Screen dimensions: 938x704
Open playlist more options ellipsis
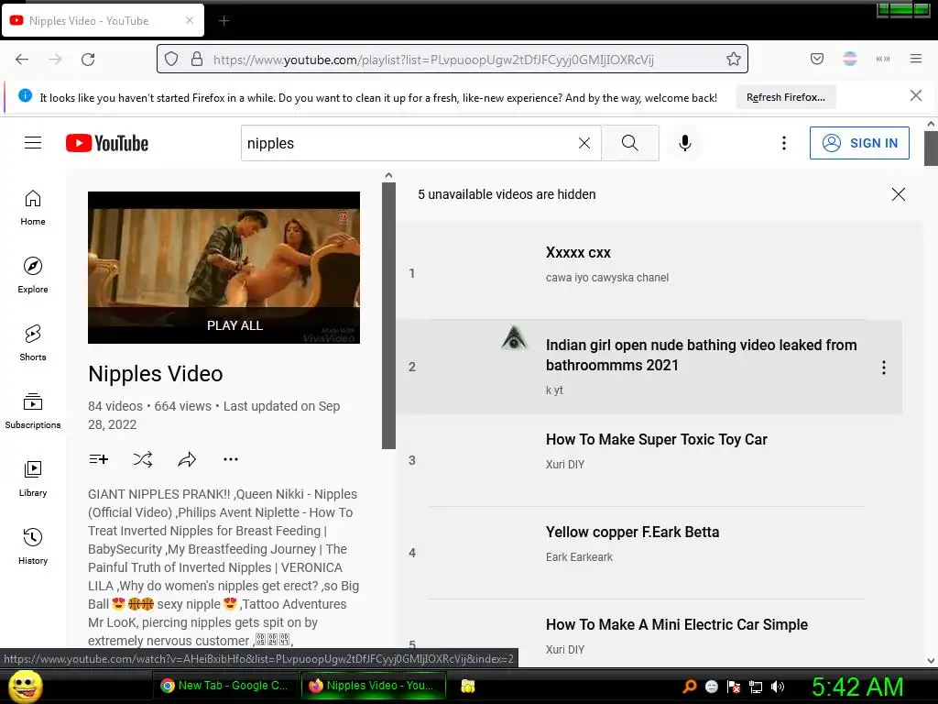[231, 459]
